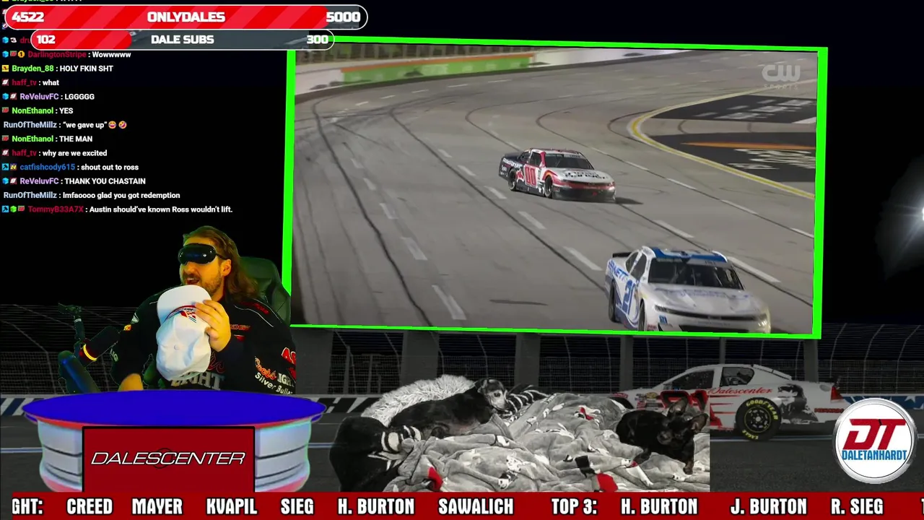Click the laughing emoji in RunOfTheMillz's message

(x=112, y=125)
